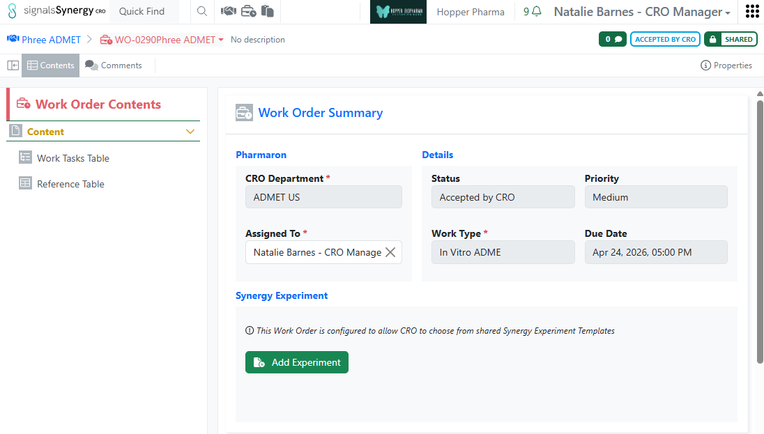
Task: Click the clipboard icon in top bar
Action: click(x=267, y=12)
